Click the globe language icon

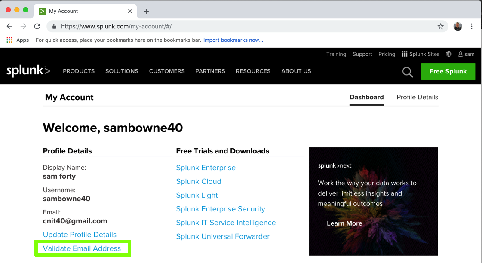(x=449, y=54)
